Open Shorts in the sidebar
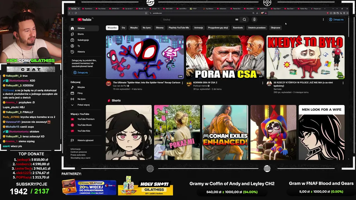The width and height of the screenshot is (356, 200). (x=84, y=34)
